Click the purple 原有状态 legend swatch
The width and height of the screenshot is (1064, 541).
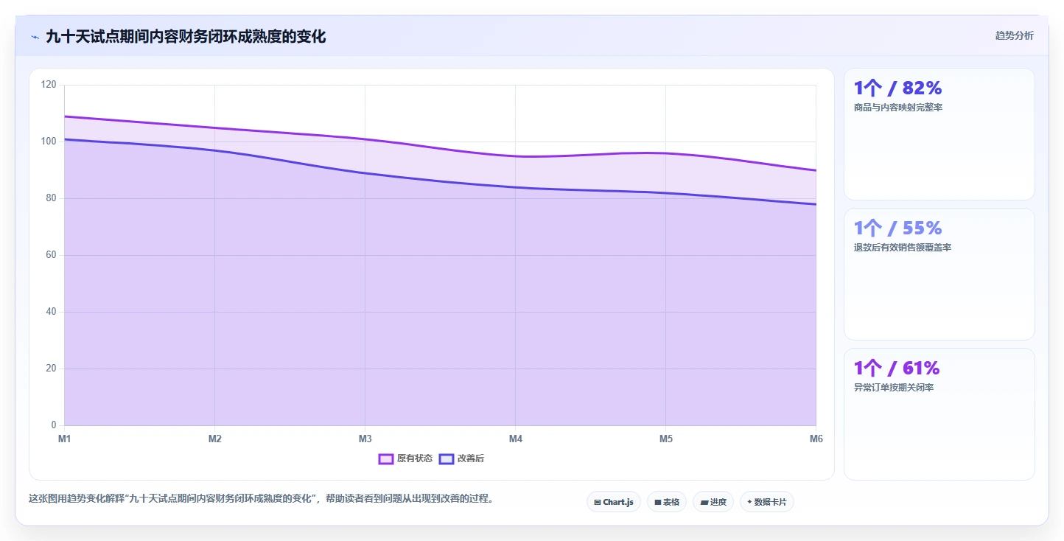coord(386,458)
